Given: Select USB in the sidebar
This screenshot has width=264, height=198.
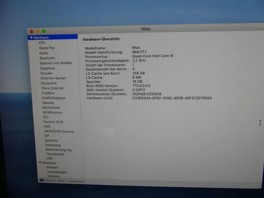Looking at the screenshot, I should click(x=49, y=158).
